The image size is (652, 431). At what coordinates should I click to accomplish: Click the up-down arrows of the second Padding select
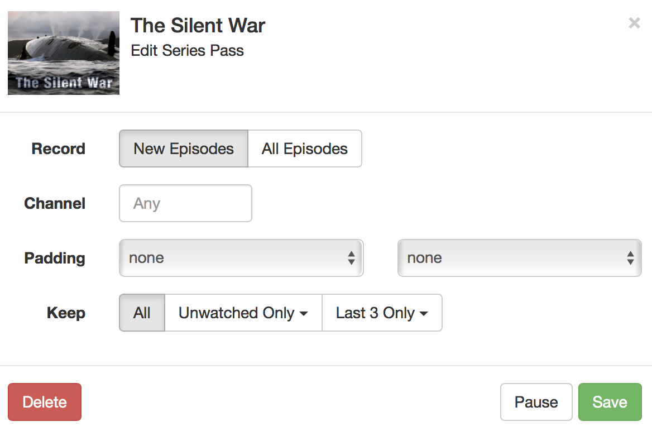pos(630,258)
